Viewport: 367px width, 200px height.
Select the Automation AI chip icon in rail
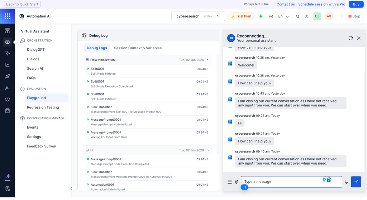(8, 42)
